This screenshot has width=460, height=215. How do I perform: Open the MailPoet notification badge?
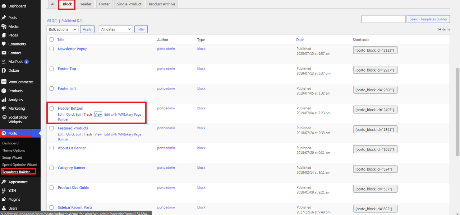pyautogui.click(x=27, y=62)
